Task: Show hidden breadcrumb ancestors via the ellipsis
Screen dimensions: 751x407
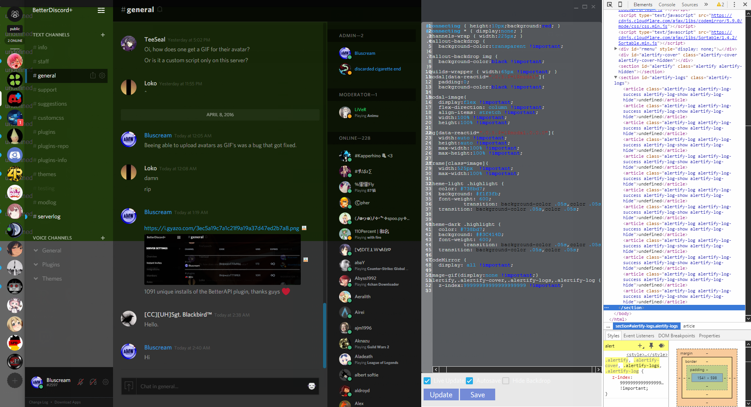Action: [608, 326]
